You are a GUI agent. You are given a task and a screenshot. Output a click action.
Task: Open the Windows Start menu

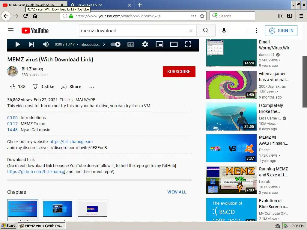8,226
